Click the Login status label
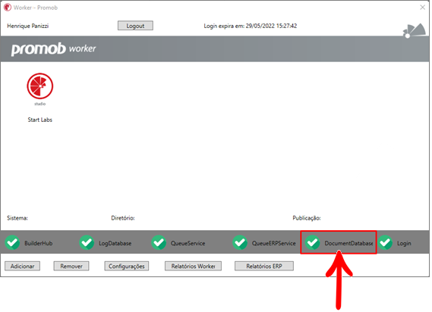The width and height of the screenshot is (432, 312). [x=404, y=243]
